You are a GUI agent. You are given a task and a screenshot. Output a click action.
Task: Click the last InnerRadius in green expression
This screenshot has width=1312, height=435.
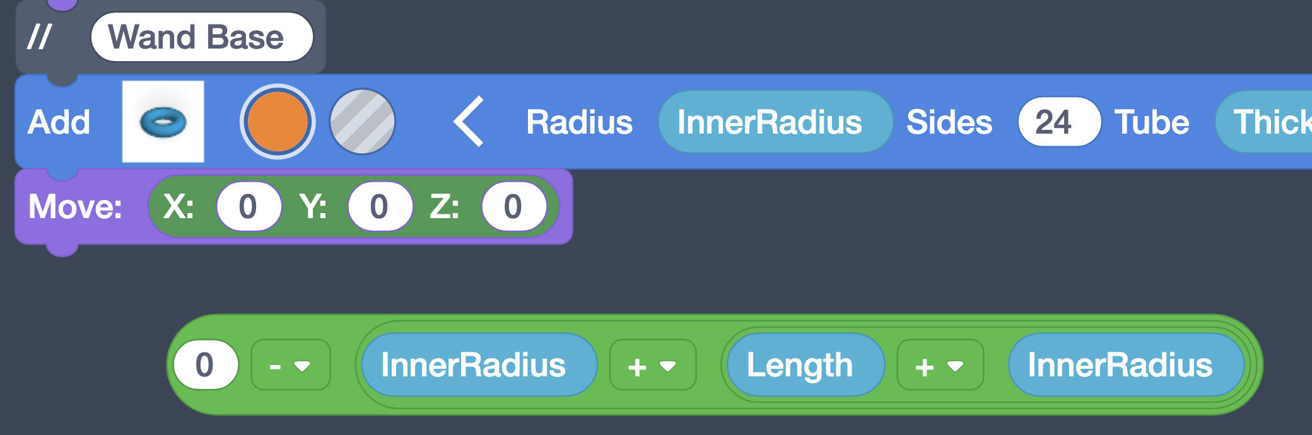click(1120, 365)
